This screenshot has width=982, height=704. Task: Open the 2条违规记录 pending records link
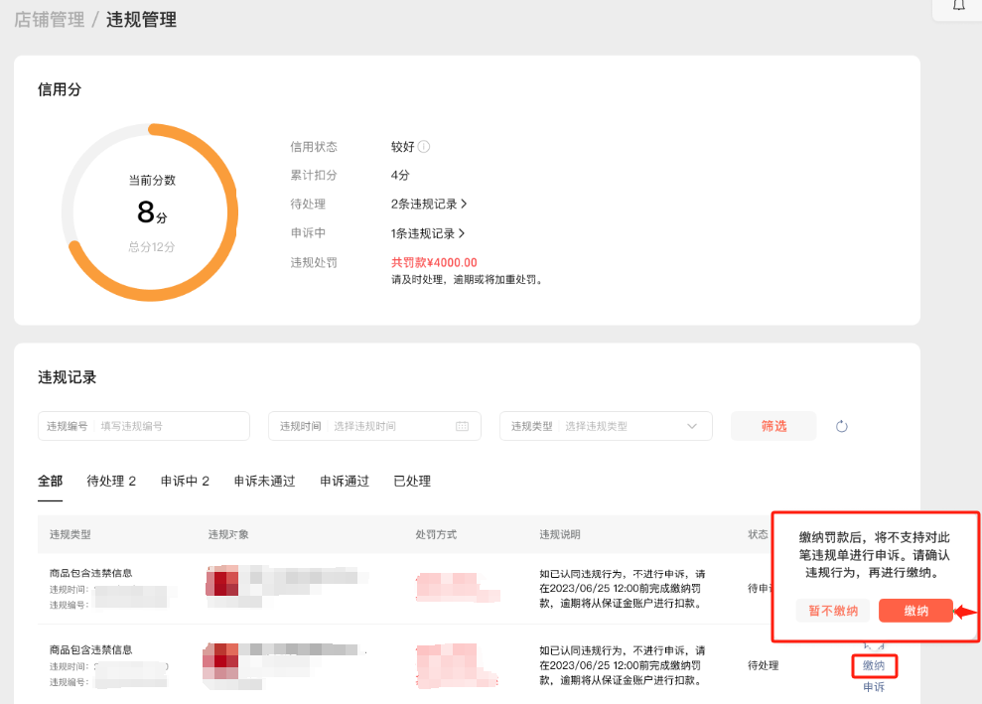(429, 204)
